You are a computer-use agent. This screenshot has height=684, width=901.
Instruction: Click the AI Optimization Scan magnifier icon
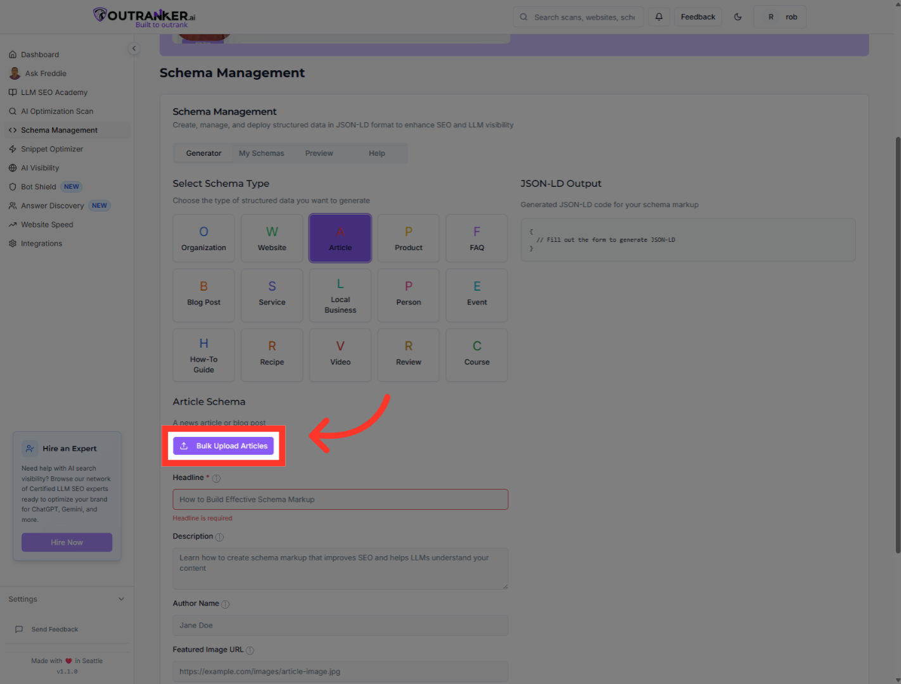click(13, 111)
